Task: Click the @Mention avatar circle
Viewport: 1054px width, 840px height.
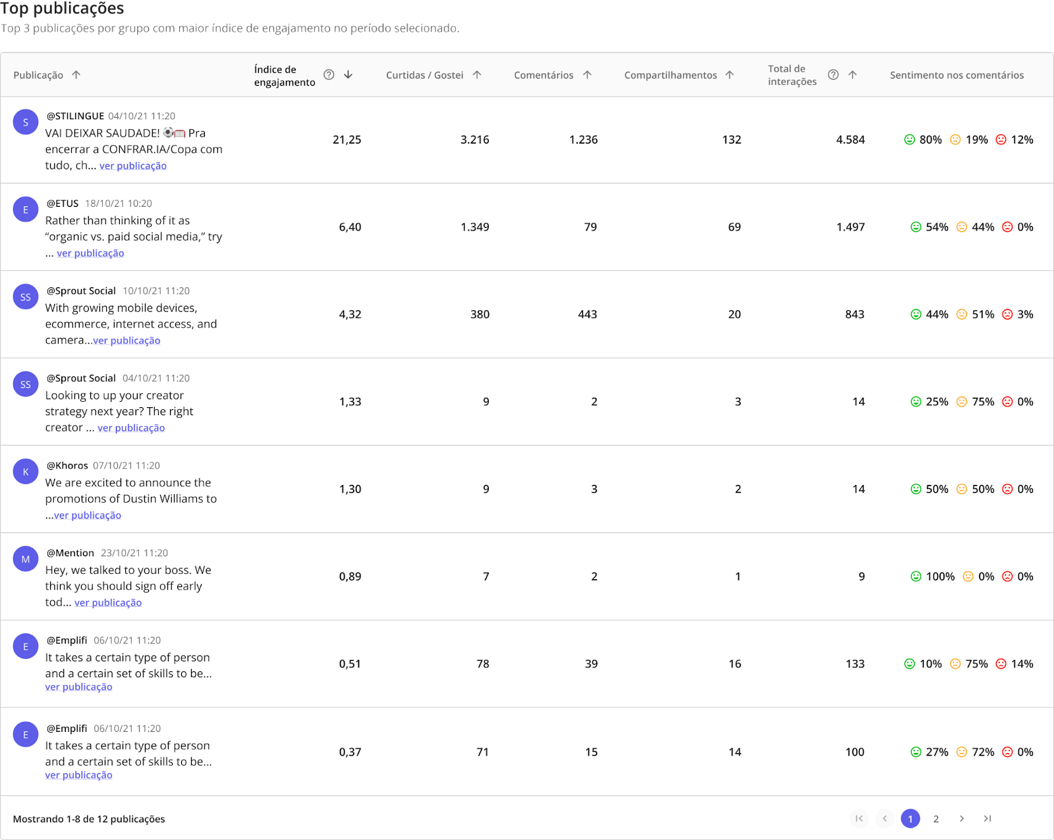Action: (26, 559)
